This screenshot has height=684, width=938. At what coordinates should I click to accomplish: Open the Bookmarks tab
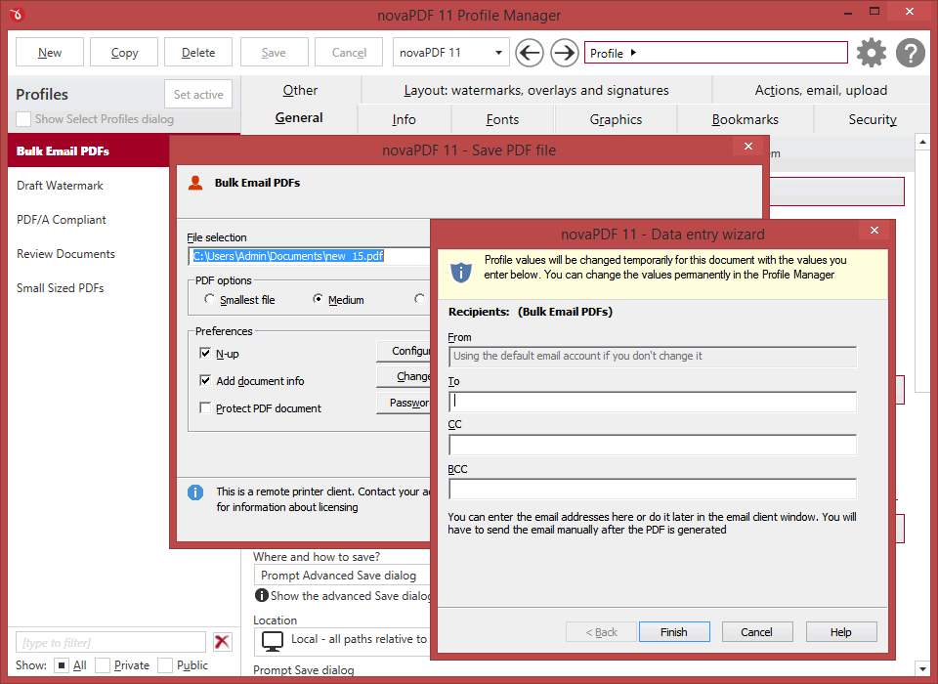tap(745, 119)
